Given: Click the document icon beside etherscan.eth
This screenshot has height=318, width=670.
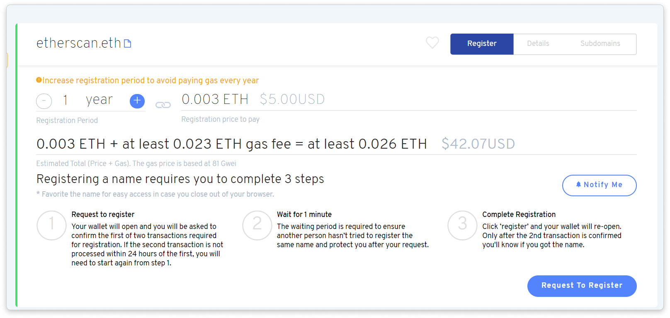Looking at the screenshot, I should 128,43.
